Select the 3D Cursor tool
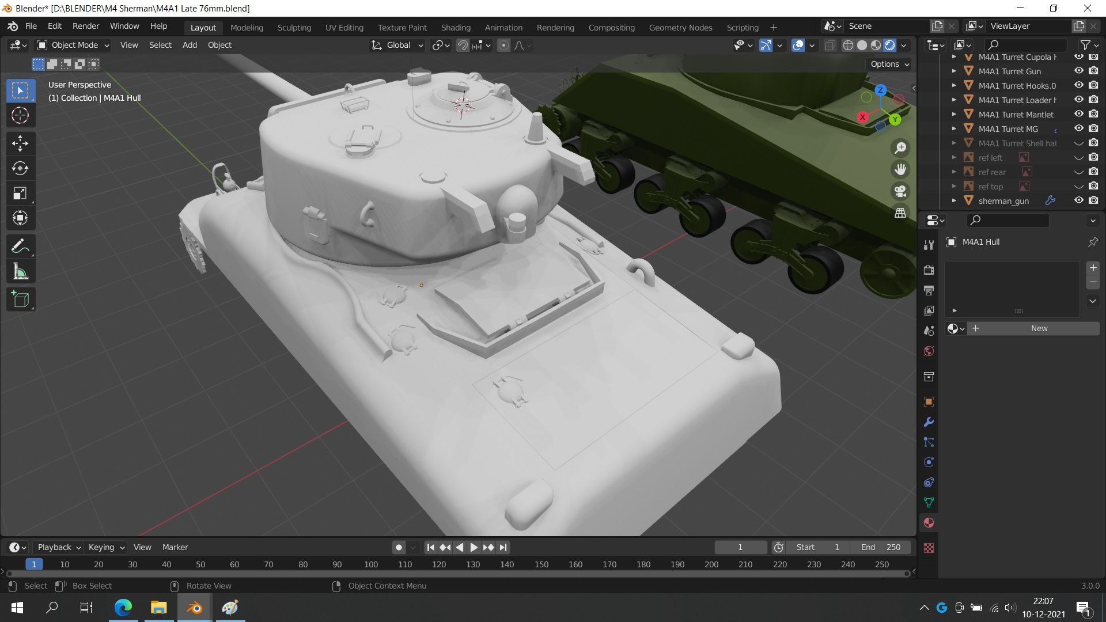Viewport: 1106px width, 622px height. 20,115
